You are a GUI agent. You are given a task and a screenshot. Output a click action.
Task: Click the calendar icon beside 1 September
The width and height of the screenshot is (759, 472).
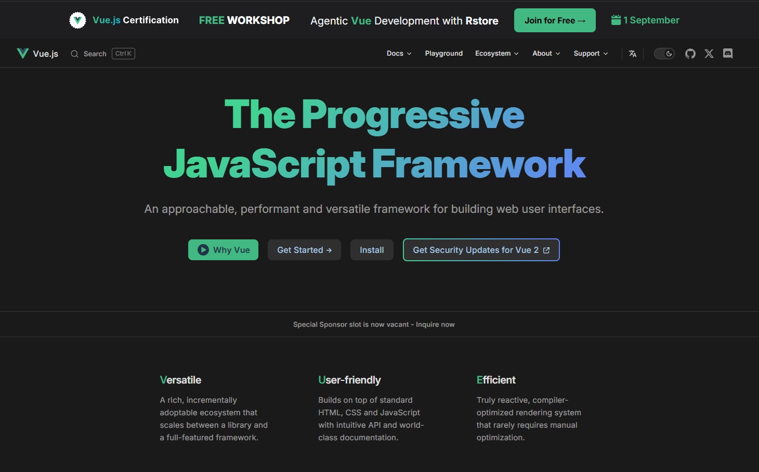[616, 20]
